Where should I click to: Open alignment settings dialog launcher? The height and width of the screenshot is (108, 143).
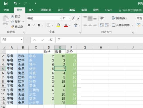(x=133, y=33)
